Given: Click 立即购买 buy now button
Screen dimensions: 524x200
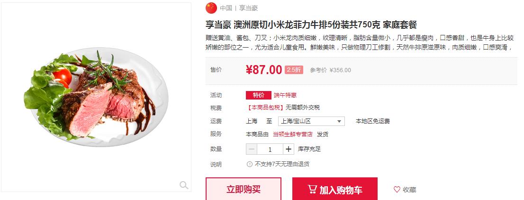Looking at the screenshot, I should (x=244, y=189).
